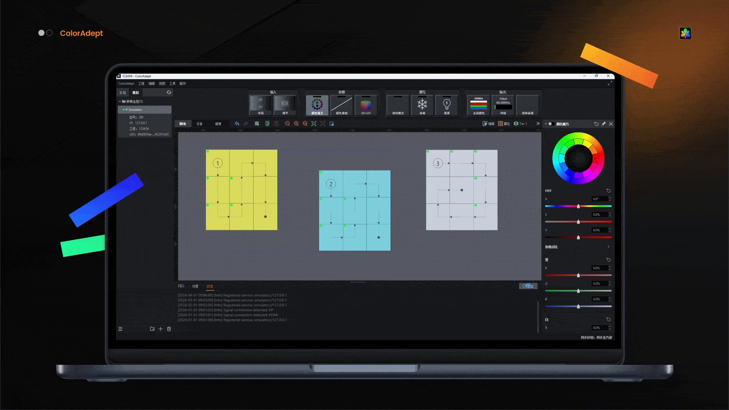Viewport: 729px width, 410px height.
Task: Open the 3D LUT processing tool
Action: pyautogui.click(x=366, y=105)
